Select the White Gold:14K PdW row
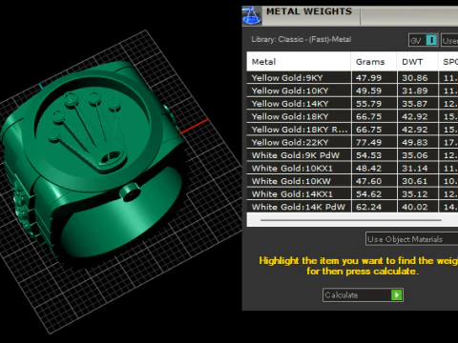Screen dimensions: 458x343 352,207
